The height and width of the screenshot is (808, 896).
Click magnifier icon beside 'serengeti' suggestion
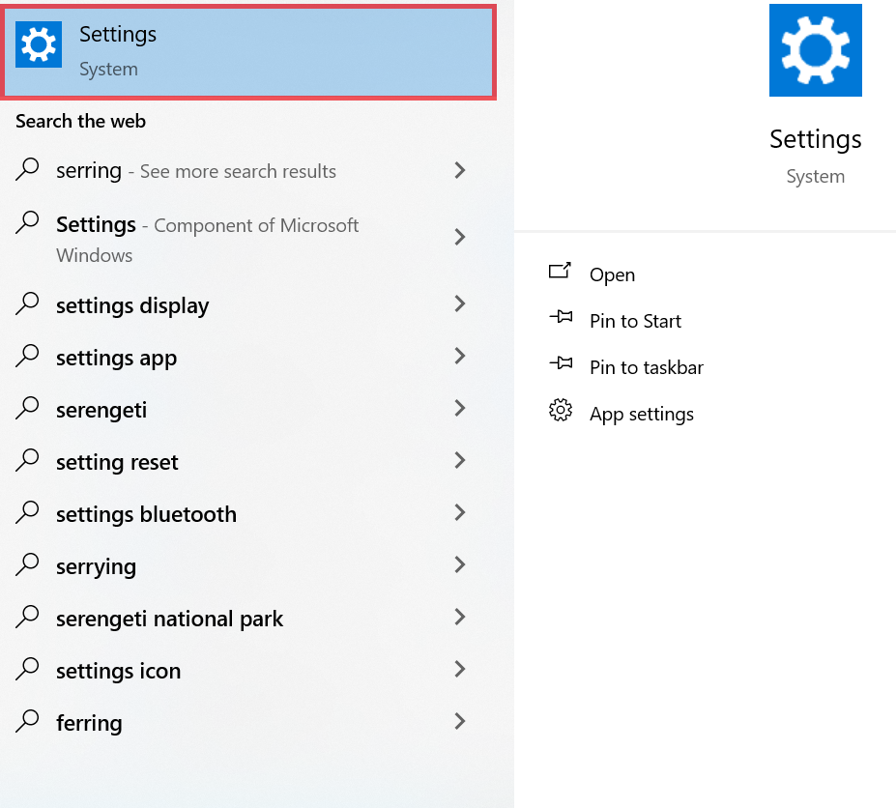click(27, 409)
